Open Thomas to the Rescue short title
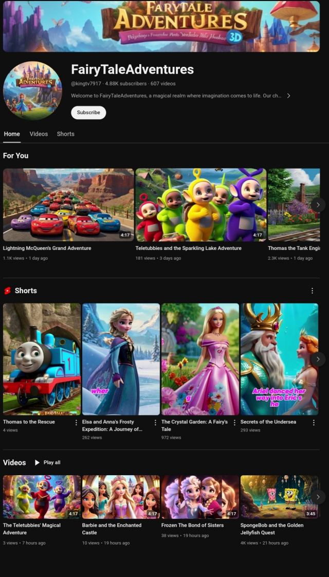The image size is (329, 577). click(29, 422)
